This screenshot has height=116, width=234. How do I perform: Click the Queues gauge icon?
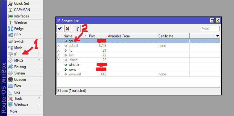click(x=10, y=80)
